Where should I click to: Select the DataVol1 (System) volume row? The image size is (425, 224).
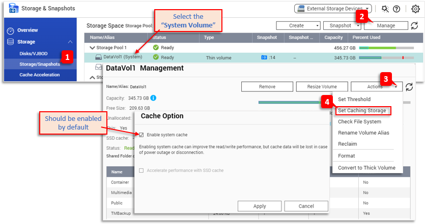(x=122, y=57)
